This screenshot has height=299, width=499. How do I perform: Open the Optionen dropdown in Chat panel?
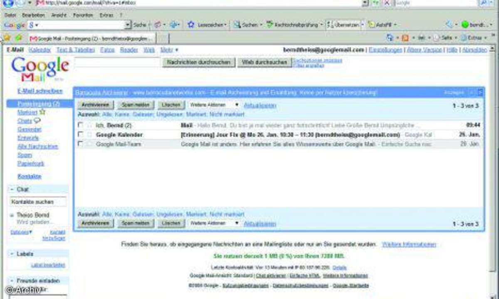[21, 232]
